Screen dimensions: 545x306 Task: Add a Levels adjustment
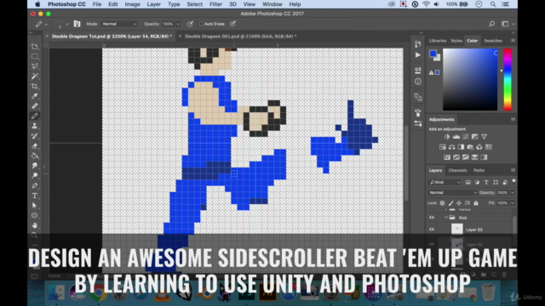click(456, 137)
